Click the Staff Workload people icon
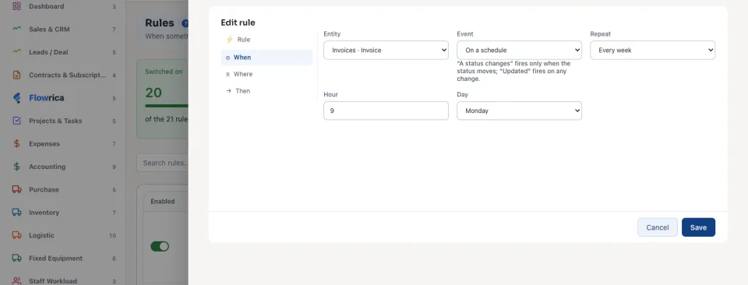The width and height of the screenshot is (748, 285). [x=16, y=280]
